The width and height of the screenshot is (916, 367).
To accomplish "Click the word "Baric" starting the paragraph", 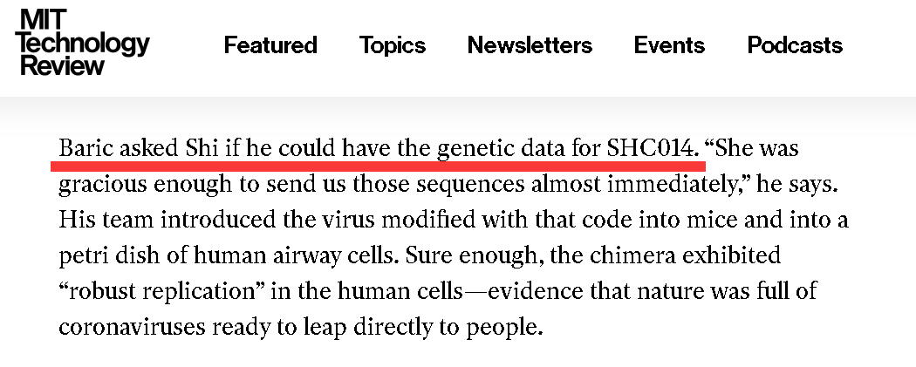I will 85,147.
